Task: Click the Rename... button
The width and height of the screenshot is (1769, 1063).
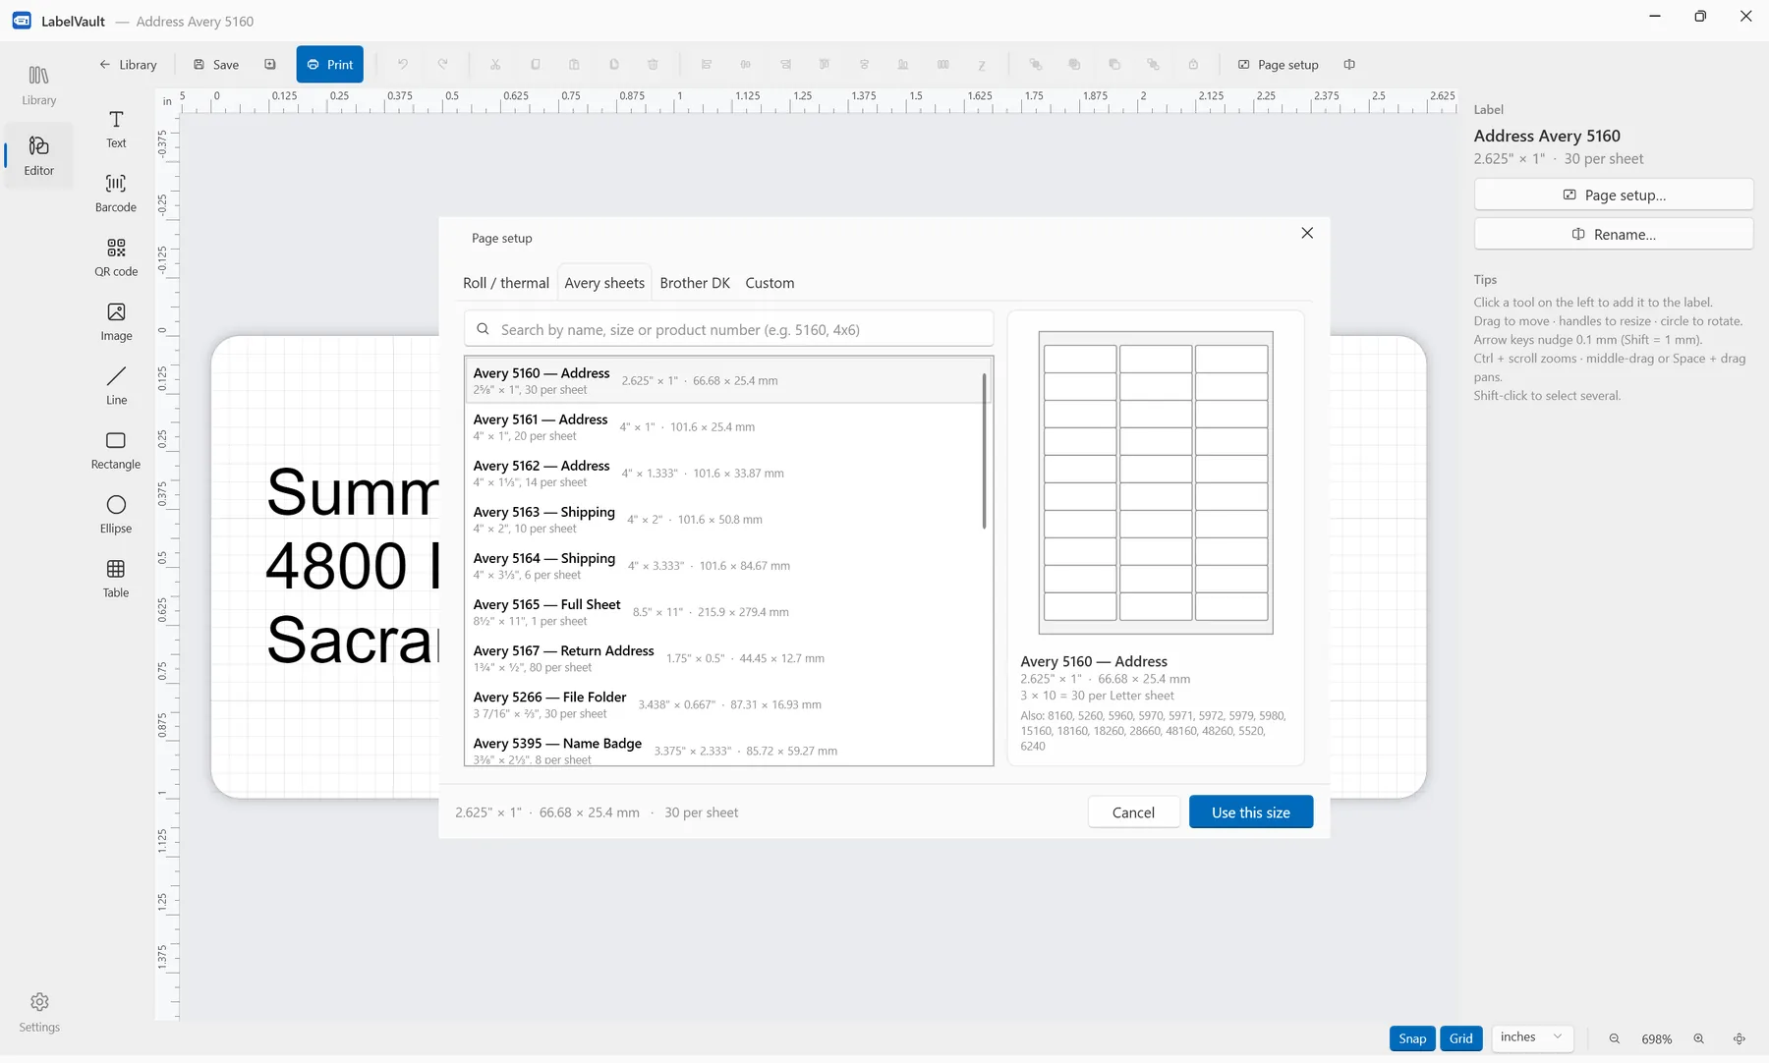Action: click(x=1614, y=234)
